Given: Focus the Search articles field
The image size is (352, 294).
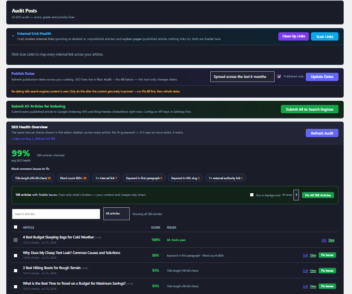Looking at the screenshot, I should 56,214.
